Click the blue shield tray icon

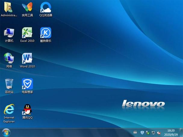[x=142, y=132]
